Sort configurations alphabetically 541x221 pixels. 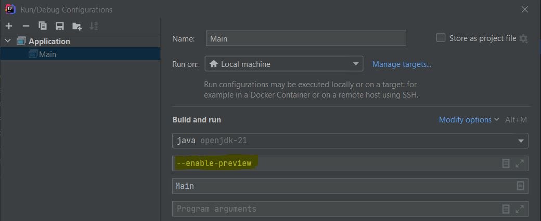(94, 26)
